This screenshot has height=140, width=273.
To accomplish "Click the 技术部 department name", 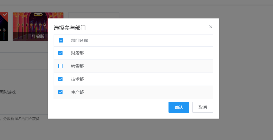I will pos(77,79).
